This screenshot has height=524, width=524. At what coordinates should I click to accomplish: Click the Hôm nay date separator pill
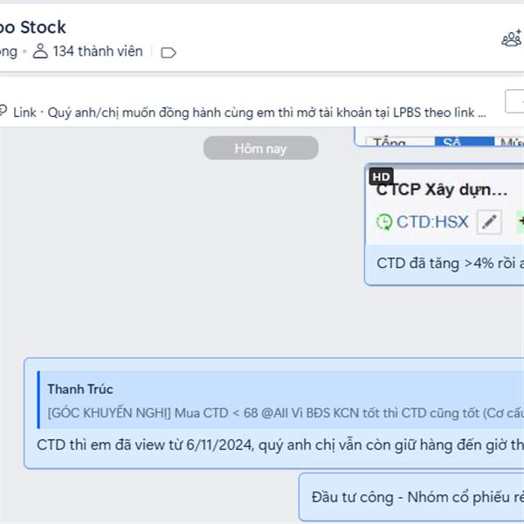tap(260, 148)
